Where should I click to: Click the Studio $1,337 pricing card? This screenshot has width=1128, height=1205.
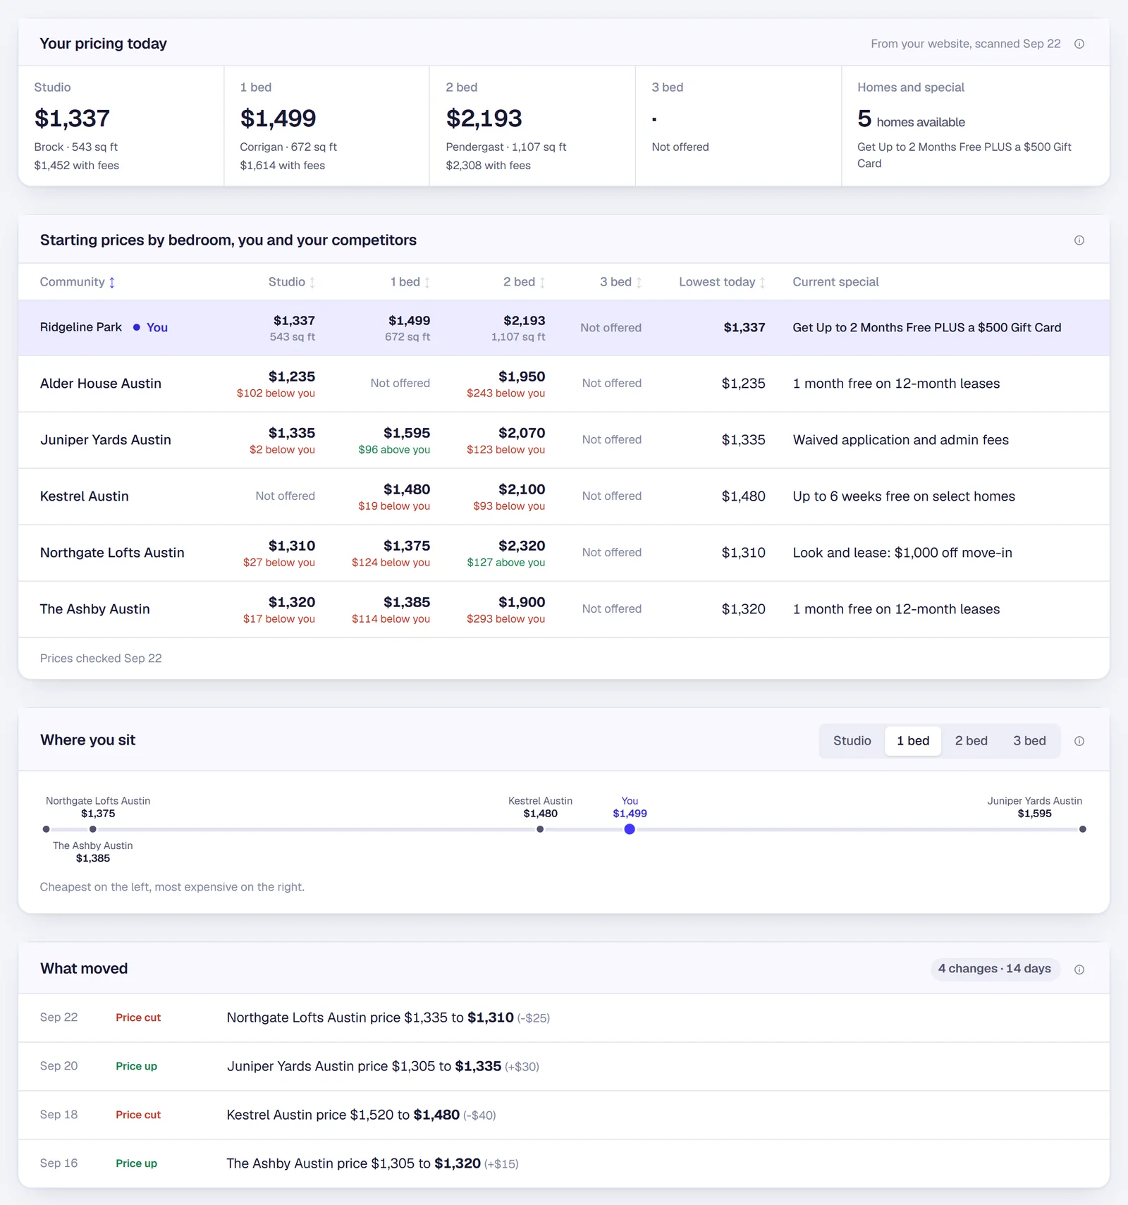[x=121, y=126]
